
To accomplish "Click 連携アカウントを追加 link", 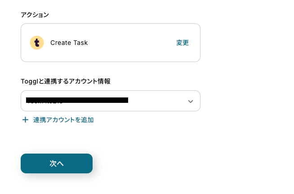I will coord(63,120).
